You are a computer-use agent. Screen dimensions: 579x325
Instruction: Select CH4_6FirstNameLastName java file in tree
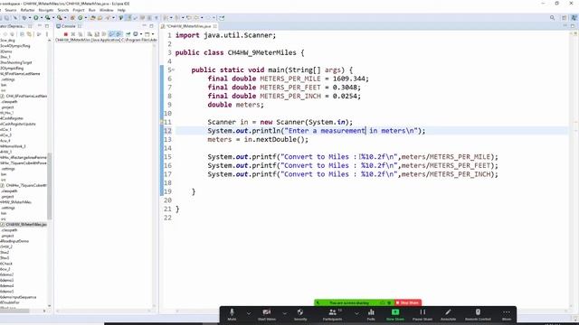point(26,96)
